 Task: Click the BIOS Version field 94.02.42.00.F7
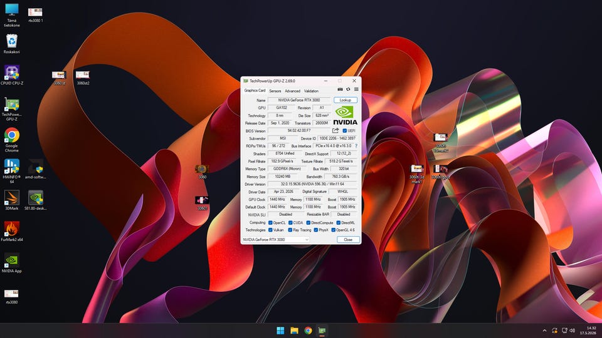pos(299,131)
